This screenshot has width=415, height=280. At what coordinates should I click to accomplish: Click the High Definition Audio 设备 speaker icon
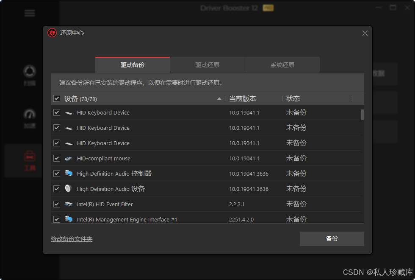coord(68,188)
